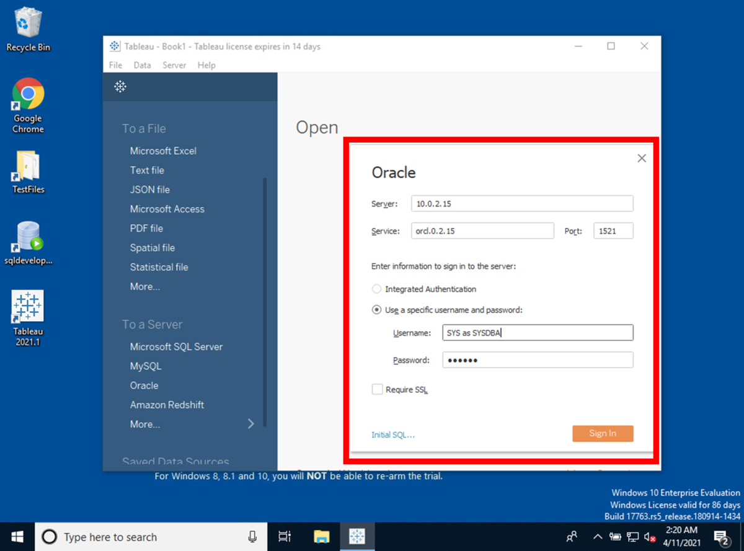Image resolution: width=744 pixels, height=551 pixels.
Task: Connect to a PDF file
Action: (x=146, y=228)
